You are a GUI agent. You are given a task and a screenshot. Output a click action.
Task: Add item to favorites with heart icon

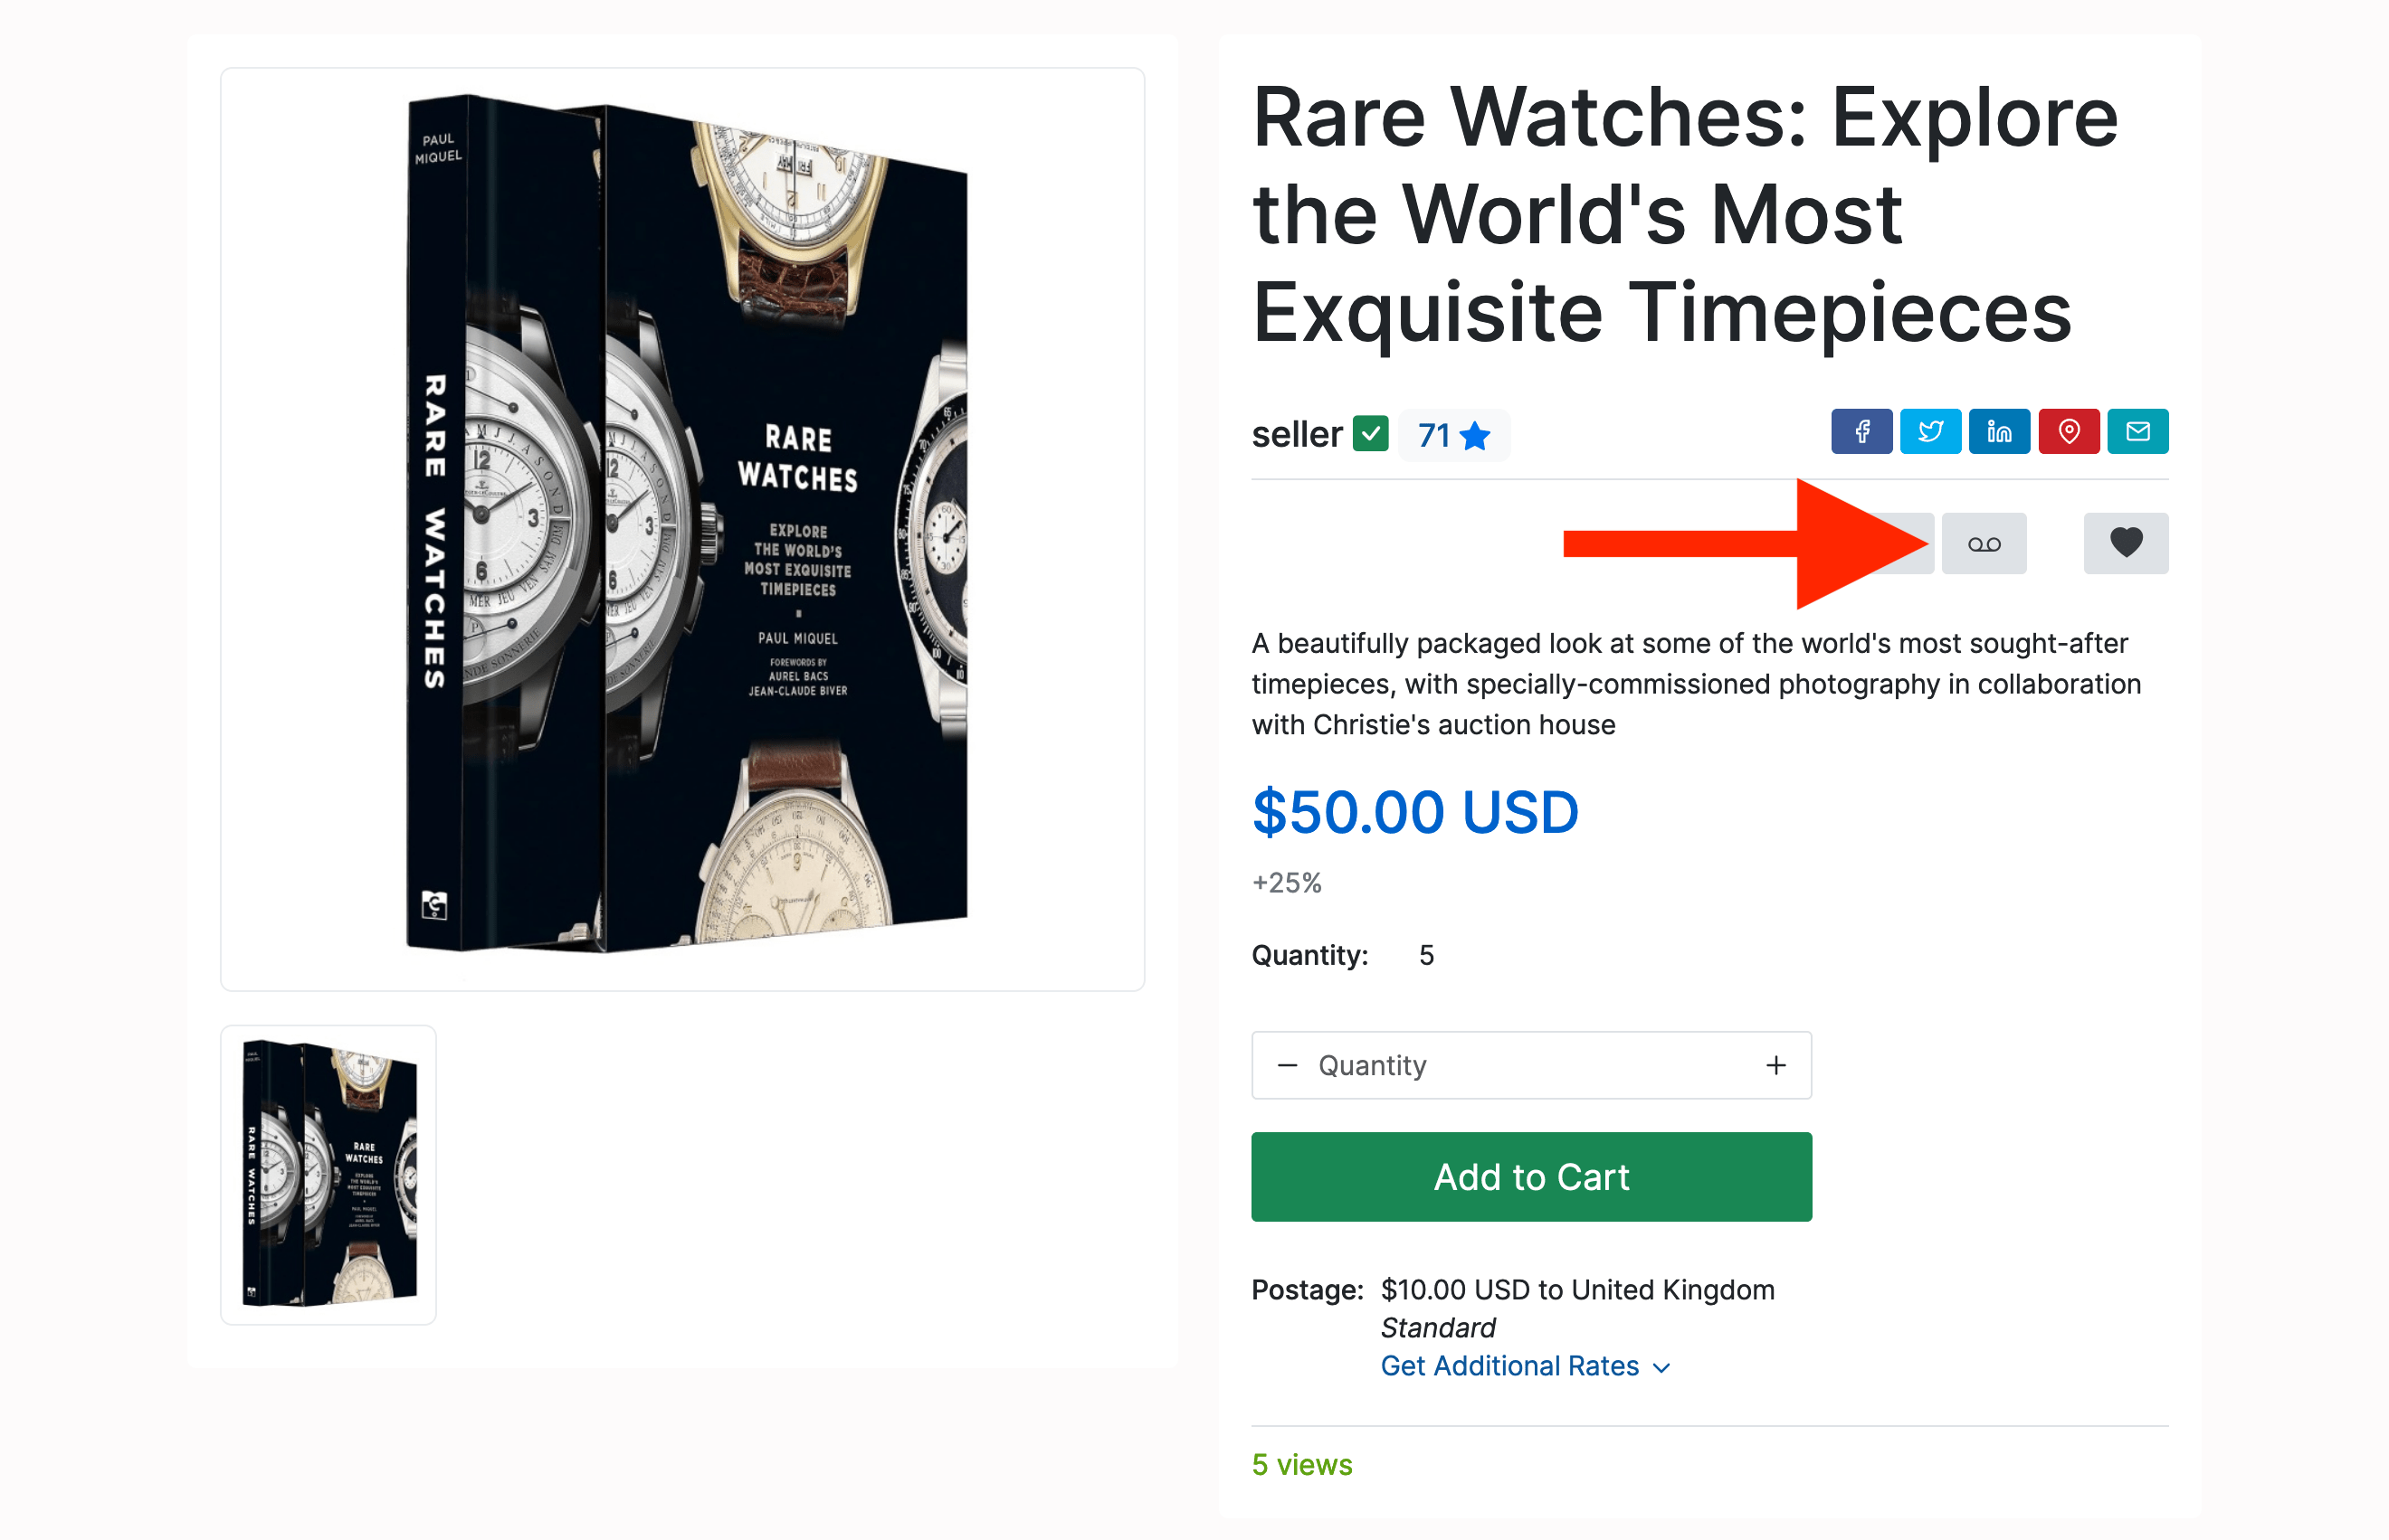(x=2125, y=543)
